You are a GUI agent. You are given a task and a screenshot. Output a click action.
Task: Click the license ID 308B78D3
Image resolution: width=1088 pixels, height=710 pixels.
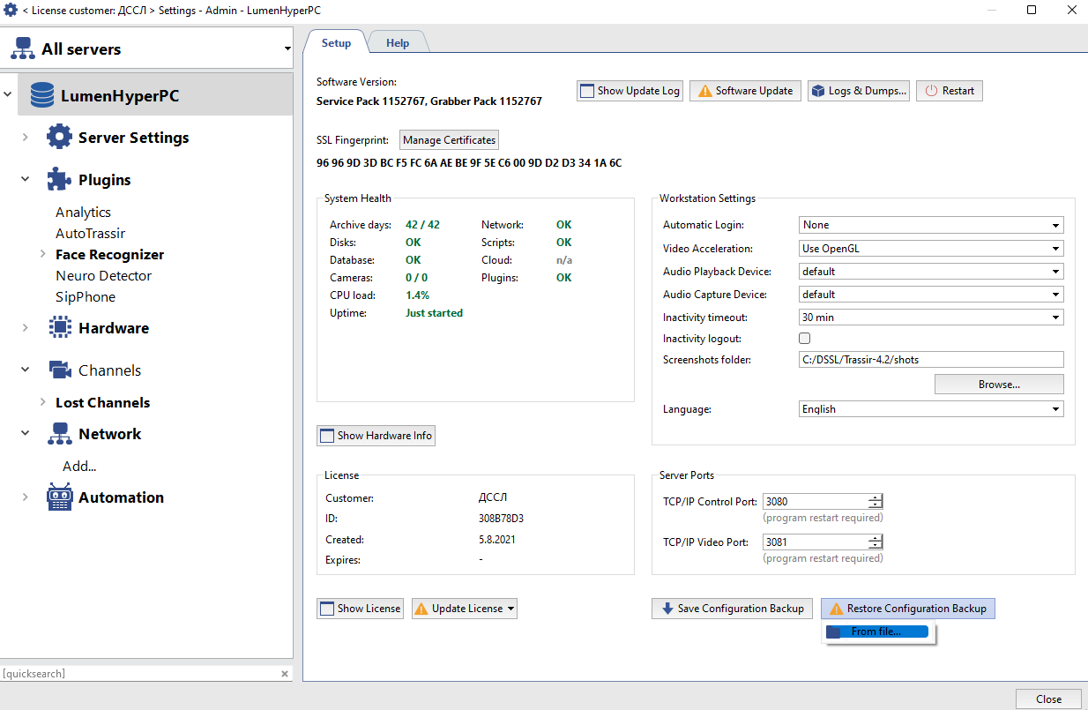(x=501, y=519)
